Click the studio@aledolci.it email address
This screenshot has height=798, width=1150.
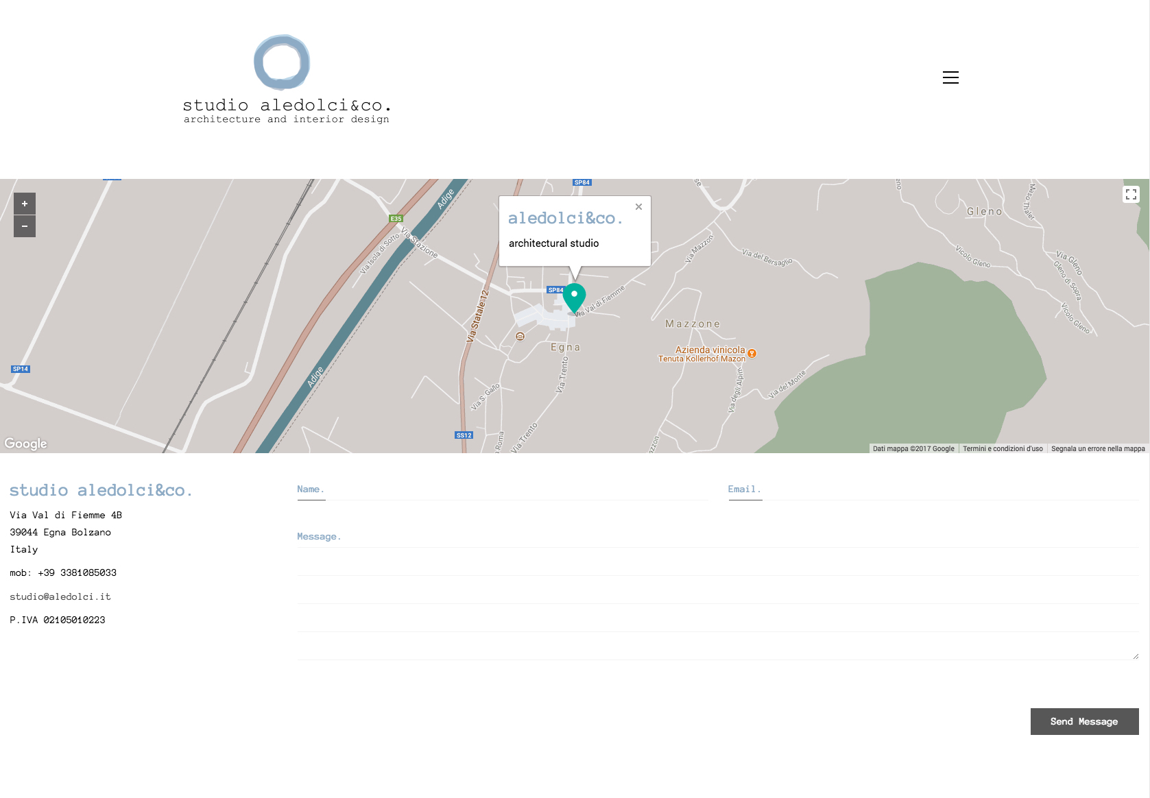tap(60, 597)
